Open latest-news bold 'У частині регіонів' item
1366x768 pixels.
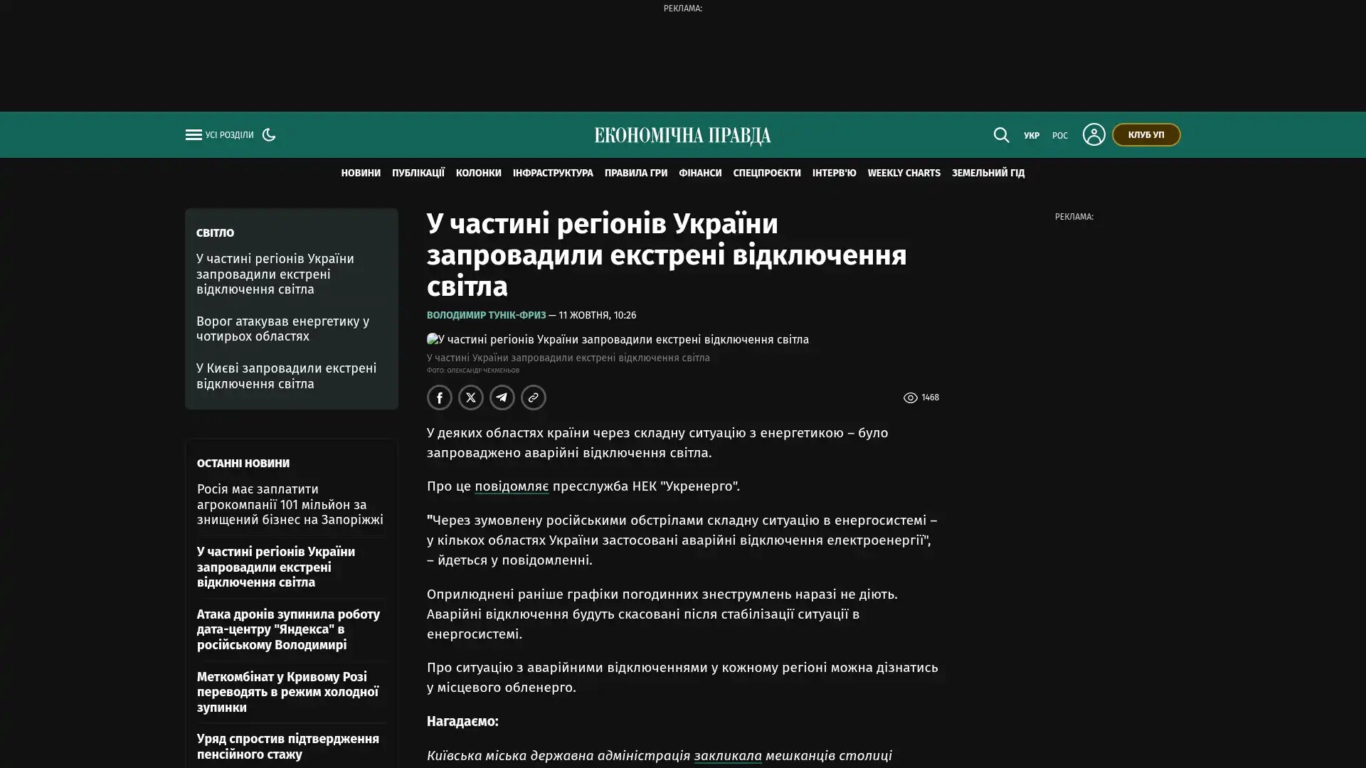(276, 567)
